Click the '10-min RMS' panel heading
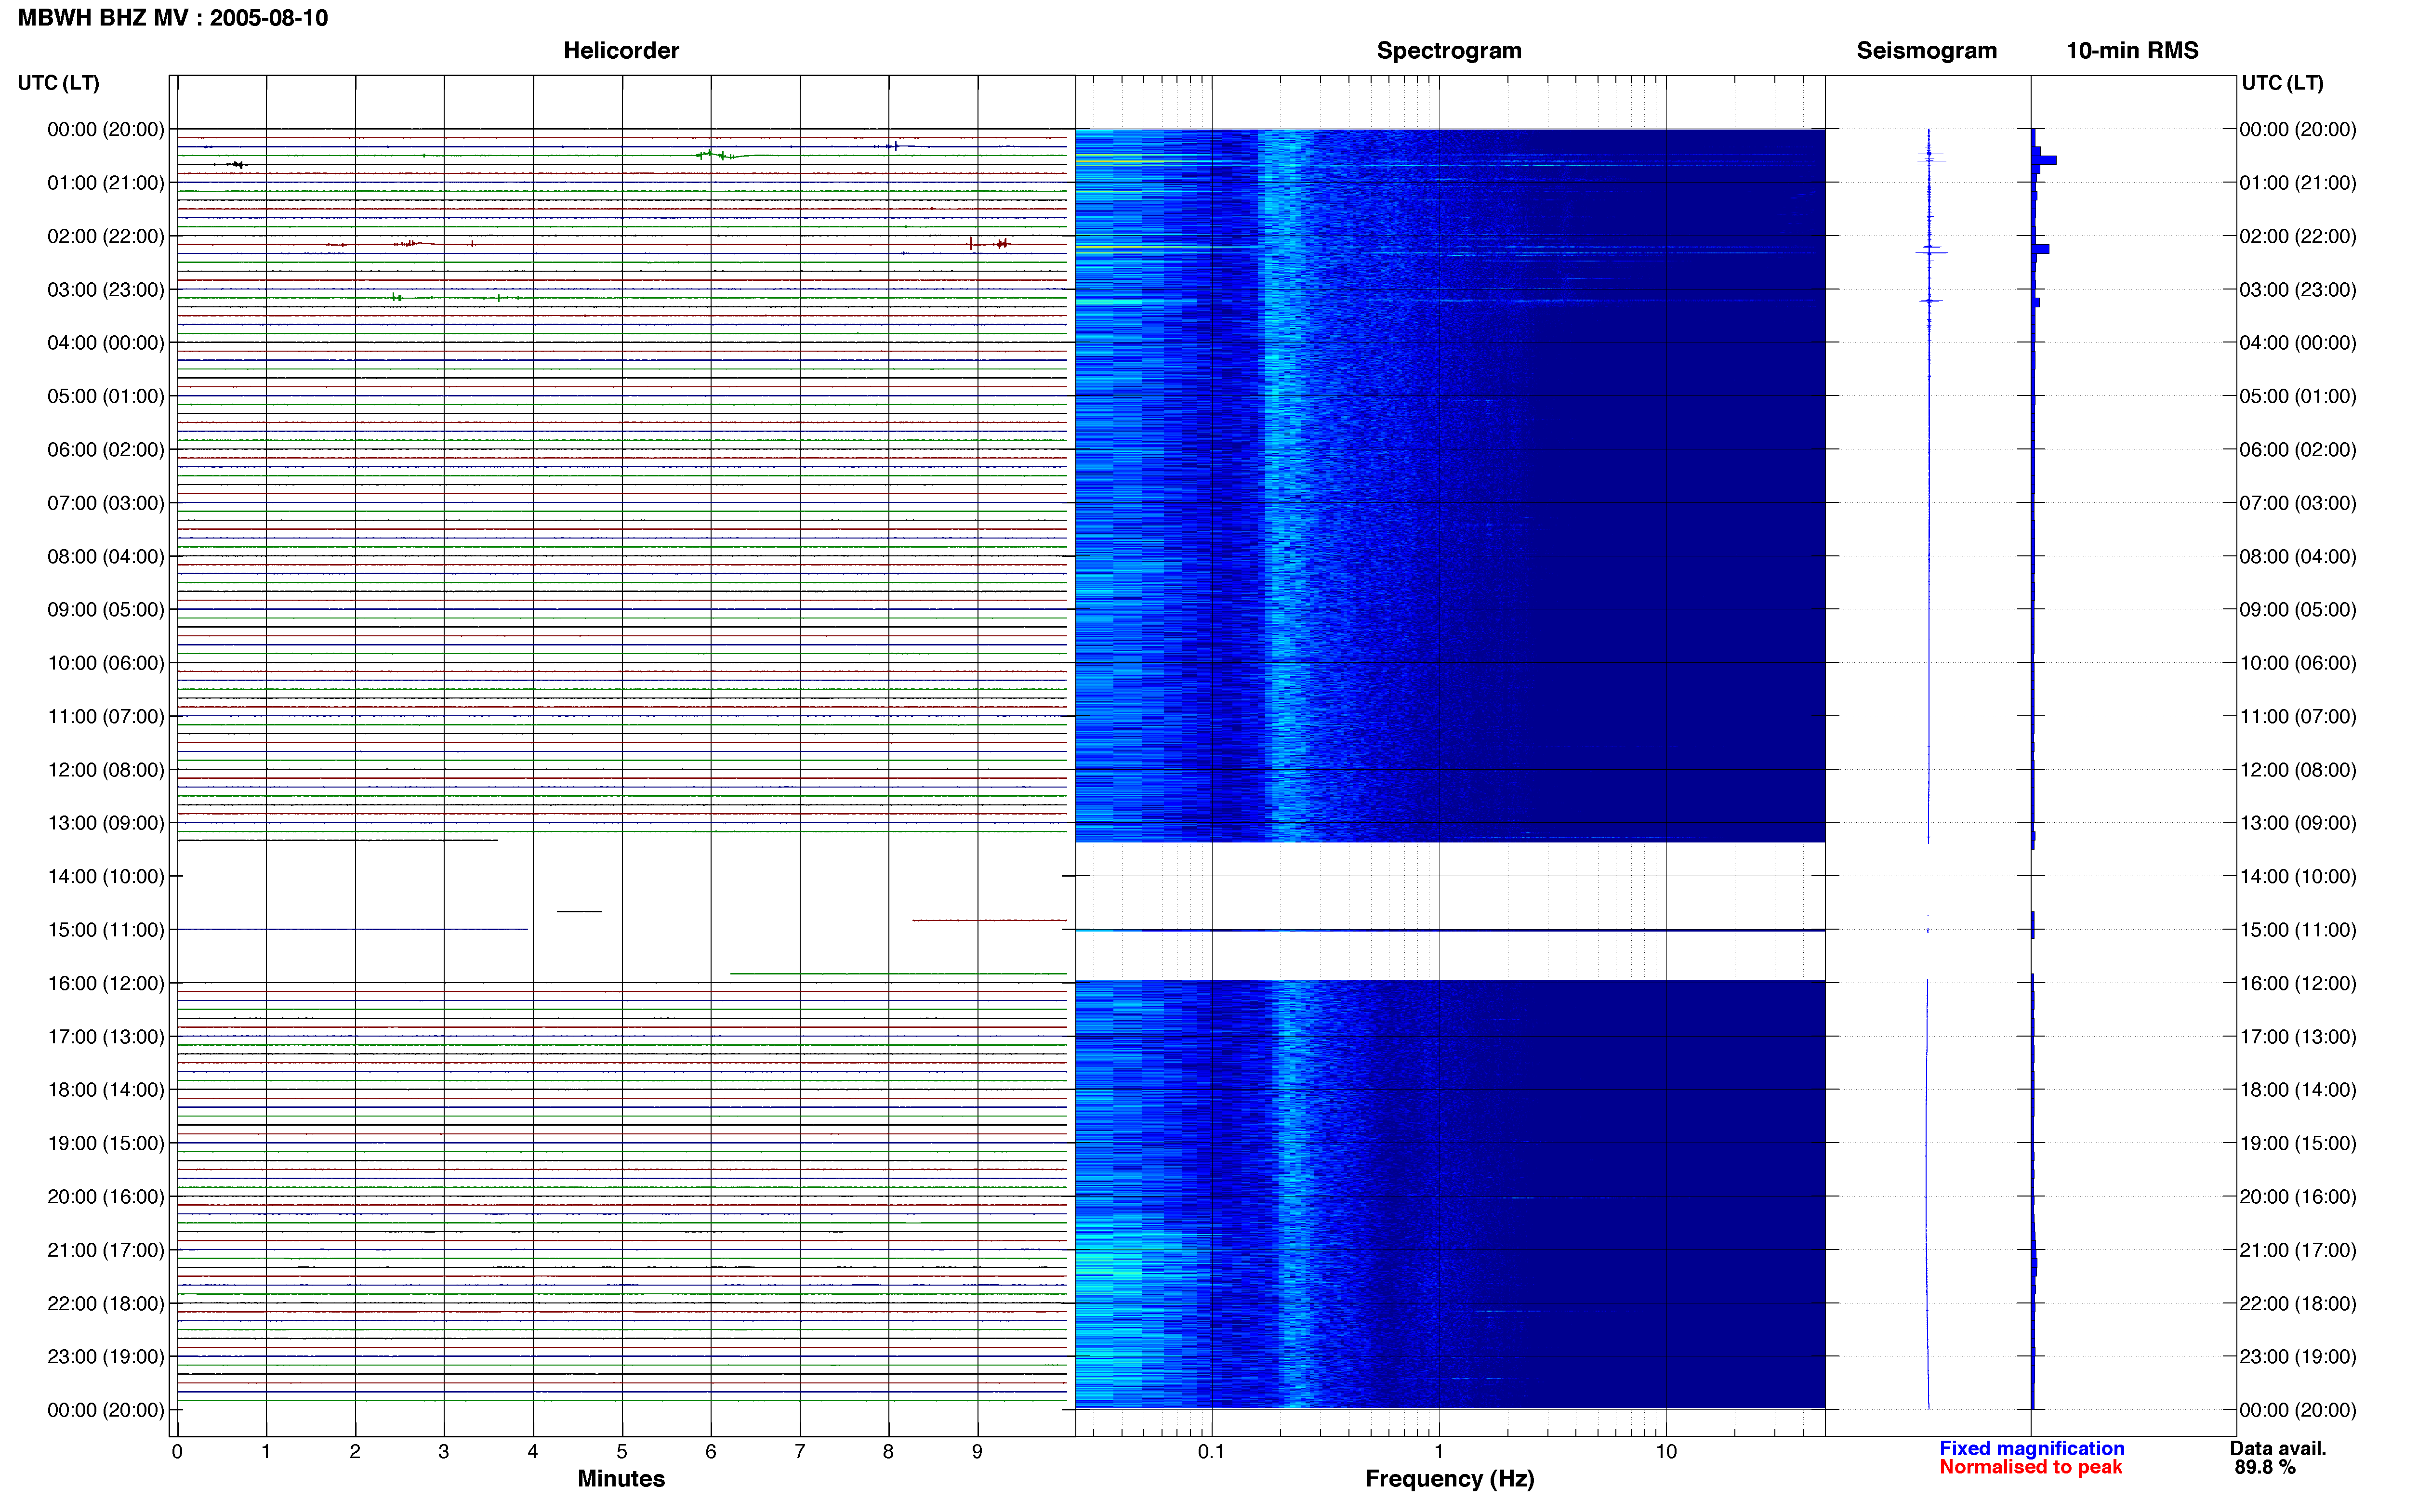 2132,51
